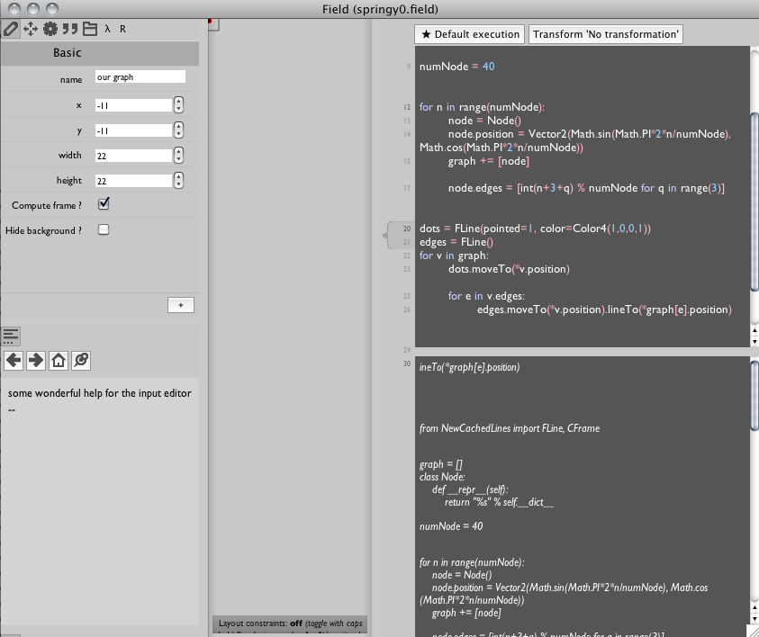Screen dimensions: 759x637
Task: Open the Transform 'No transformation' dropdown
Action: (x=605, y=34)
